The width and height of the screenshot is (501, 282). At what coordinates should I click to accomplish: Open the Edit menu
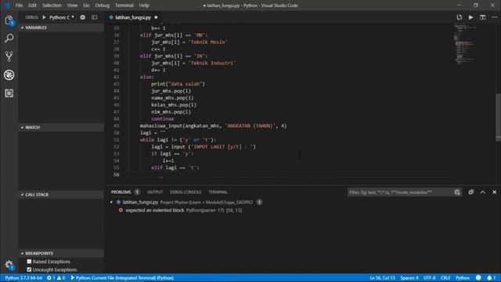pos(32,5)
